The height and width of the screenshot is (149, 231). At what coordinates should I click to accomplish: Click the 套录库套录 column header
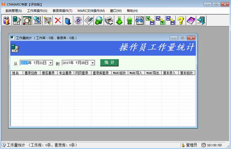pos(101,73)
